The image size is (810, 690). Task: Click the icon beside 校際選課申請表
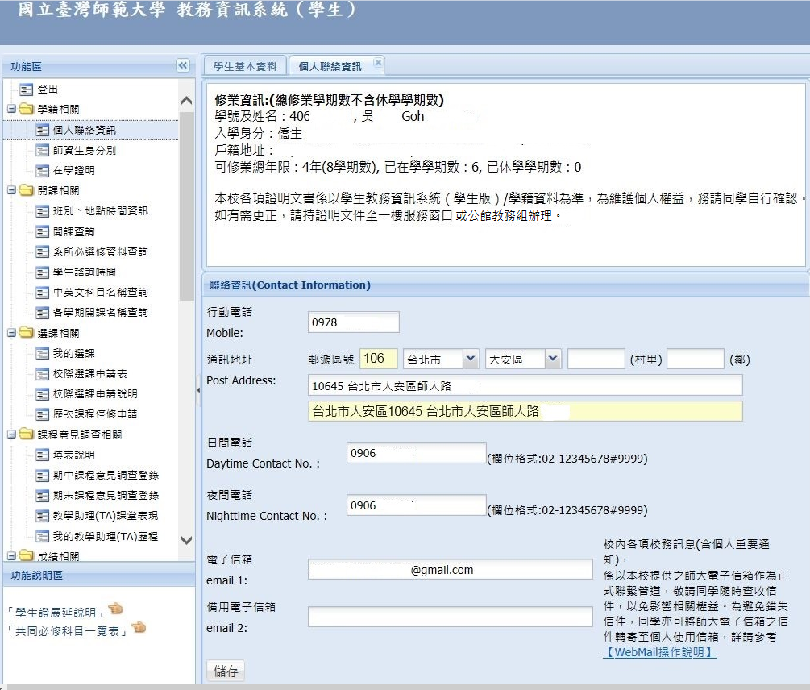coord(43,373)
